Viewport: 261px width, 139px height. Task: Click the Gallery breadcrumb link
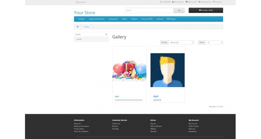pyautogui.click(x=87, y=27)
